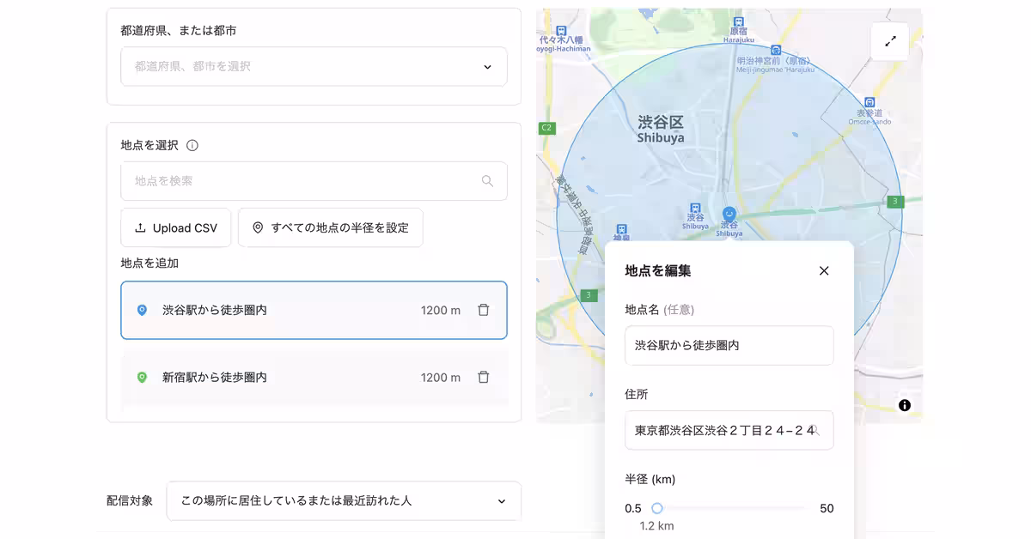Click the radius slider handle near 0.5

(657, 508)
